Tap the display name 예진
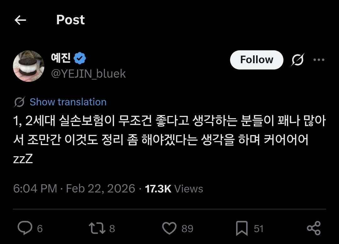This screenshot has width=339, height=244. (x=61, y=58)
